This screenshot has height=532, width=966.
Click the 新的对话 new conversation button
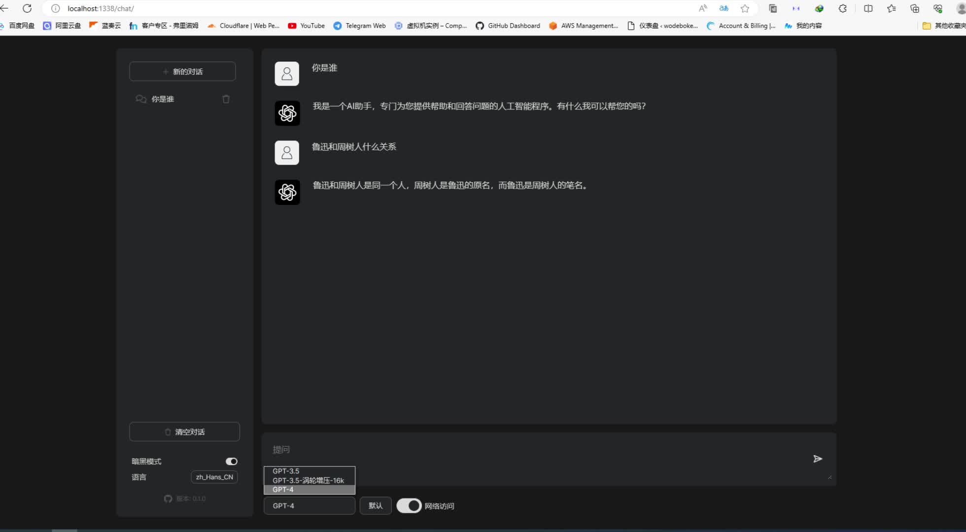tap(182, 71)
